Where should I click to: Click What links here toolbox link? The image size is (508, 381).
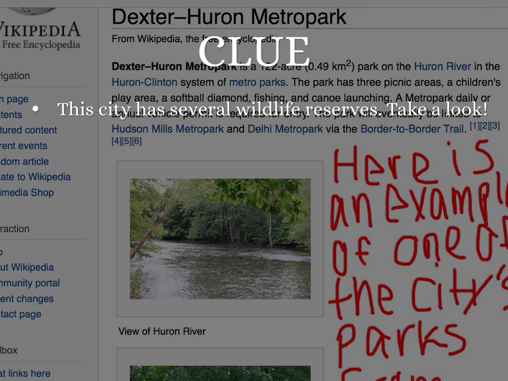pos(25,373)
